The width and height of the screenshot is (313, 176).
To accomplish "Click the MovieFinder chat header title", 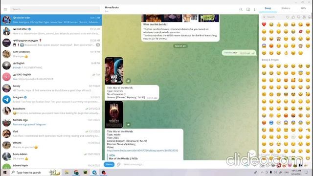I will coord(112,7).
